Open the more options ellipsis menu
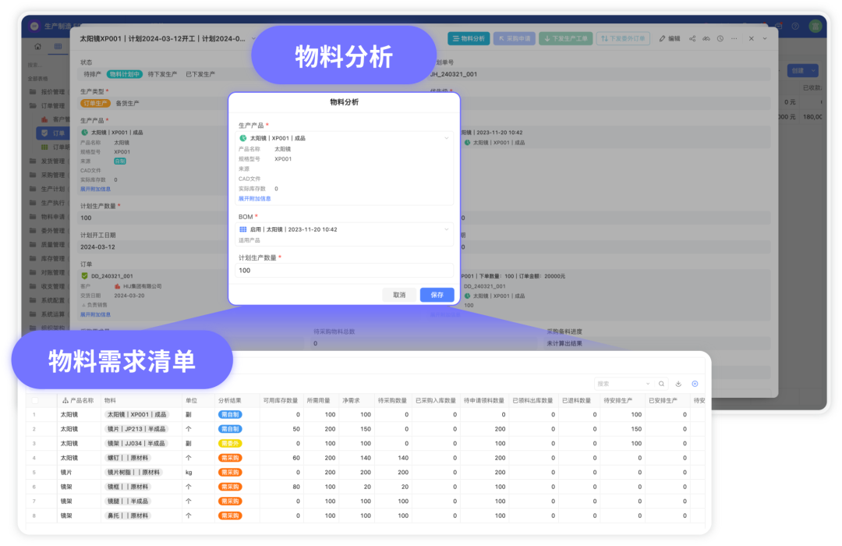Image resolution: width=842 pixels, height=546 pixels. pyautogui.click(x=734, y=38)
